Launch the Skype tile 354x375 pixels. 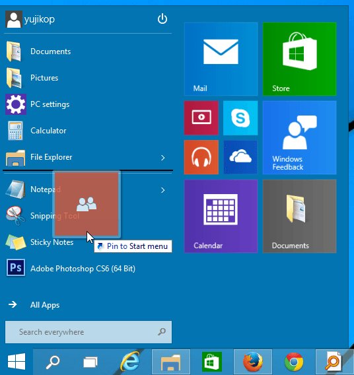click(x=240, y=118)
